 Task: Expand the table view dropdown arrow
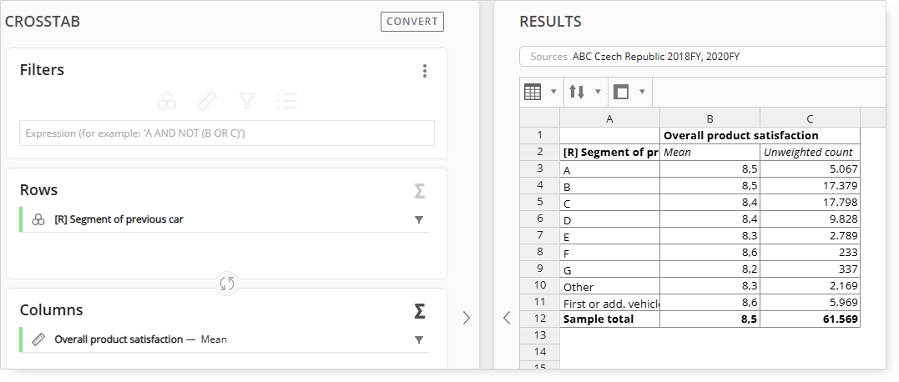pyautogui.click(x=553, y=92)
